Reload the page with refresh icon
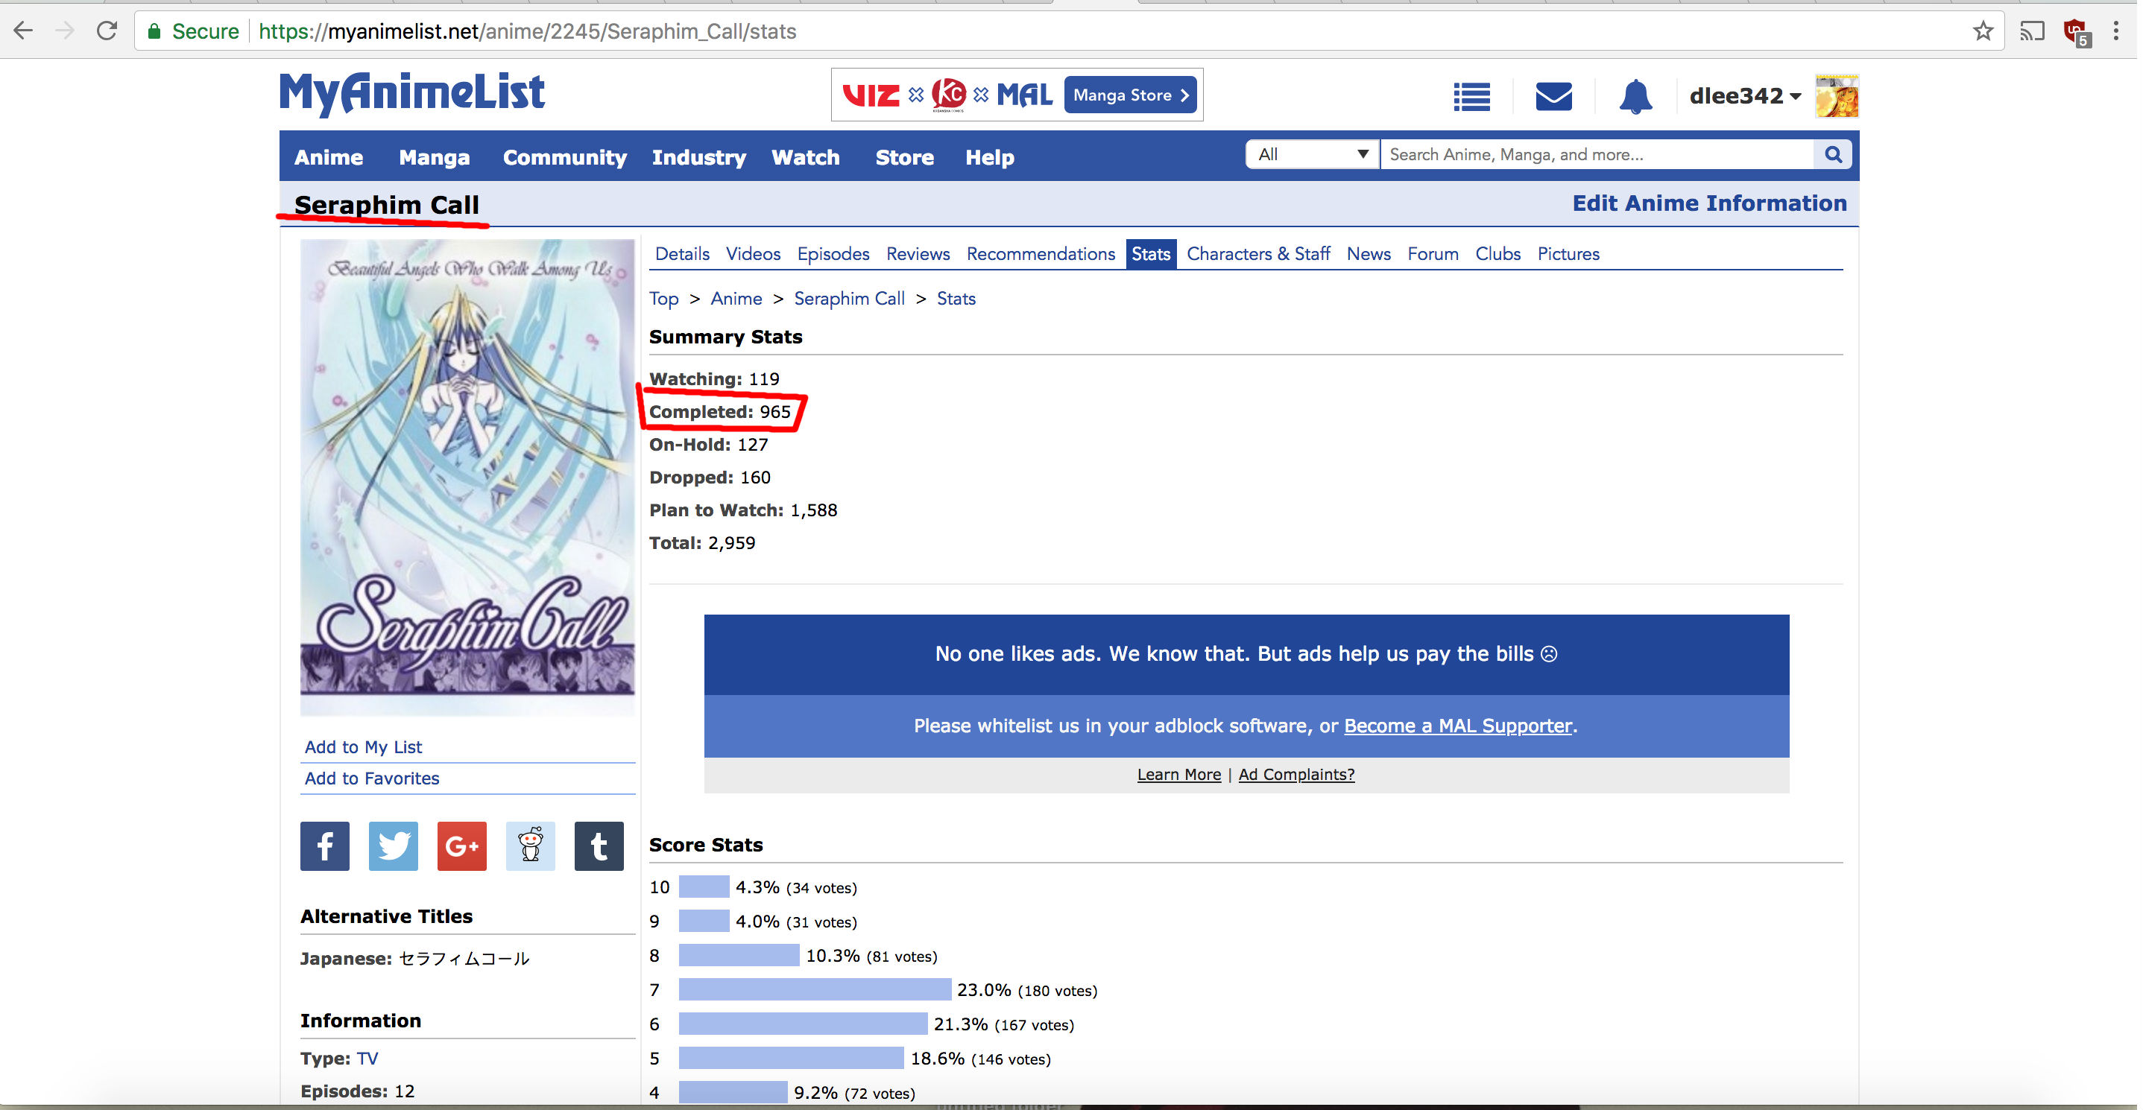 (107, 31)
